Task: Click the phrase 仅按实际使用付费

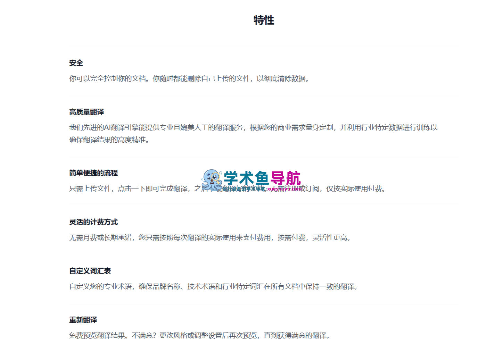Action: point(354,188)
